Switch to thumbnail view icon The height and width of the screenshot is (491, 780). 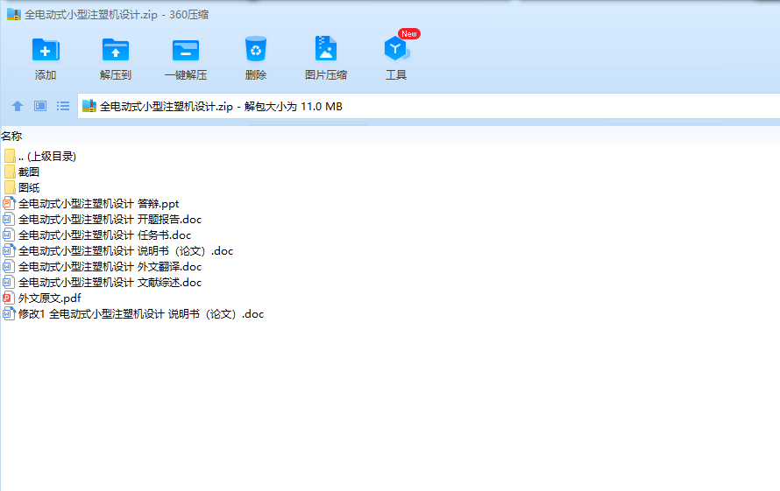(x=40, y=106)
